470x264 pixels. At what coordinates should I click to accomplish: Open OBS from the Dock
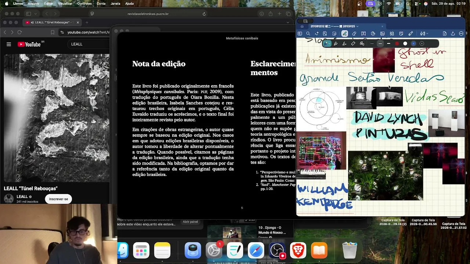[277, 251]
